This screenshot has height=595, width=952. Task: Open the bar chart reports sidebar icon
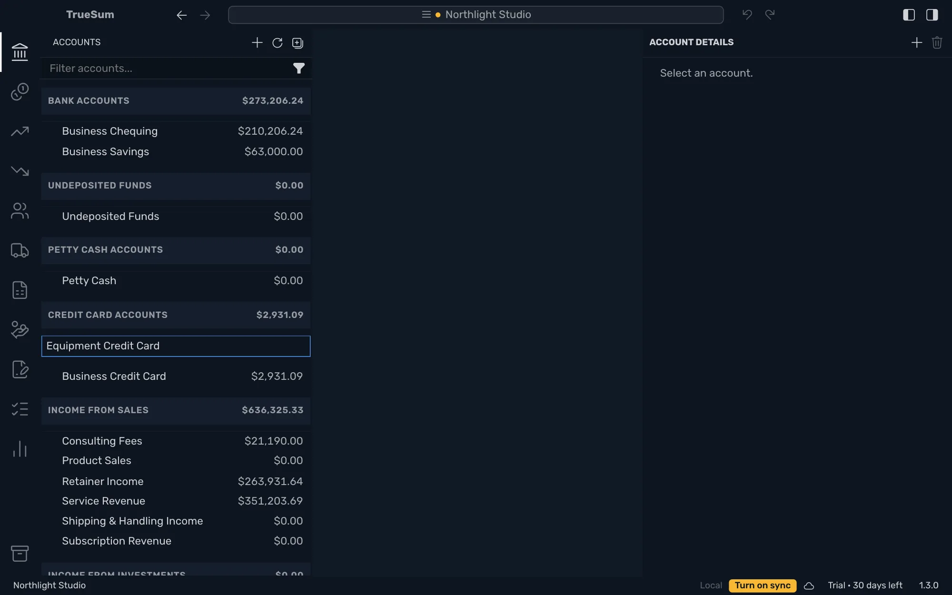pos(20,449)
